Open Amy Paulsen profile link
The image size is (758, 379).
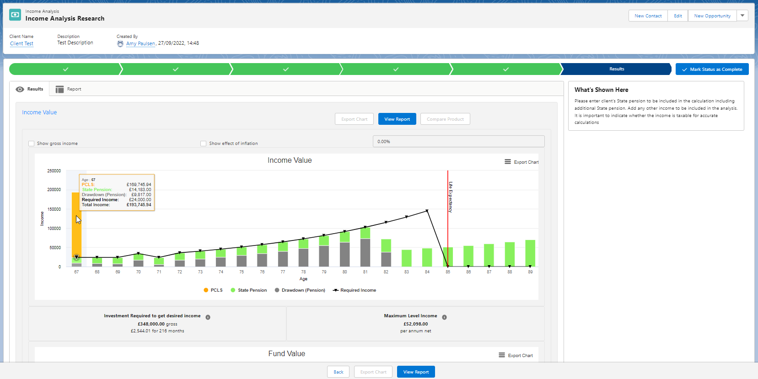[x=140, y=44]
